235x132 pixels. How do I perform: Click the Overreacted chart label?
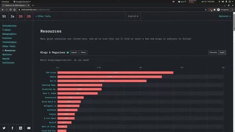51,98
